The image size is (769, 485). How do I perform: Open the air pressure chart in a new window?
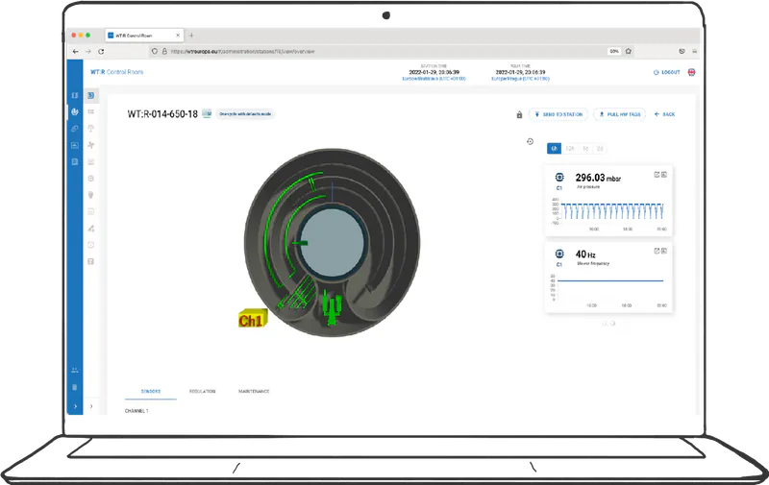[656, 174]
